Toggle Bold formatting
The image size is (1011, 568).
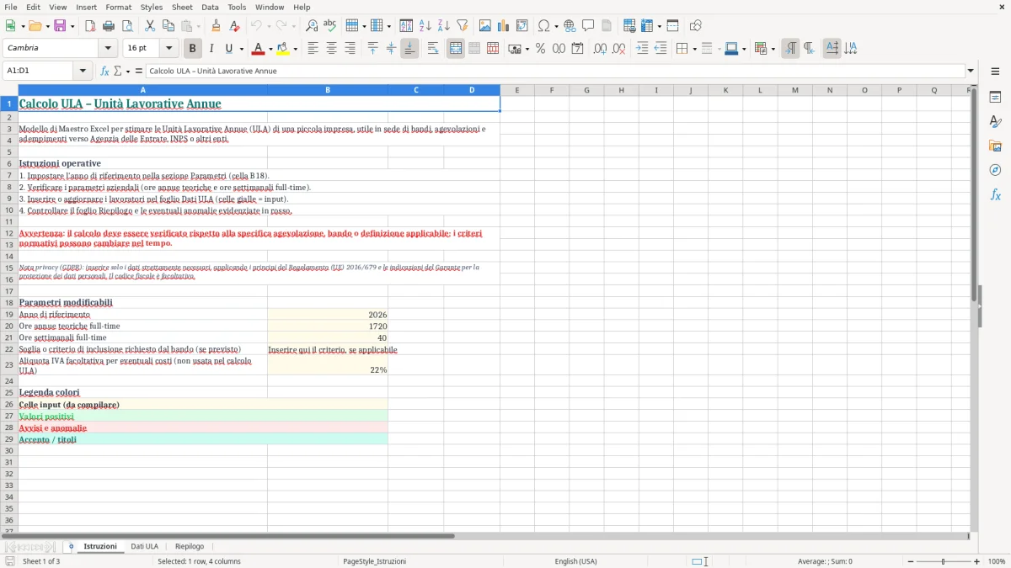pyautogui.click(x=192, y=49)
